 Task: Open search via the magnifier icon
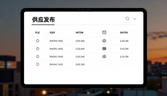point(127,19)
